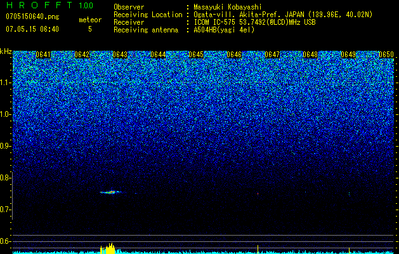Click the HROFFT 1.0.0 title text
The width and height of the screenshot is (399, 254).
click(49, 5)
